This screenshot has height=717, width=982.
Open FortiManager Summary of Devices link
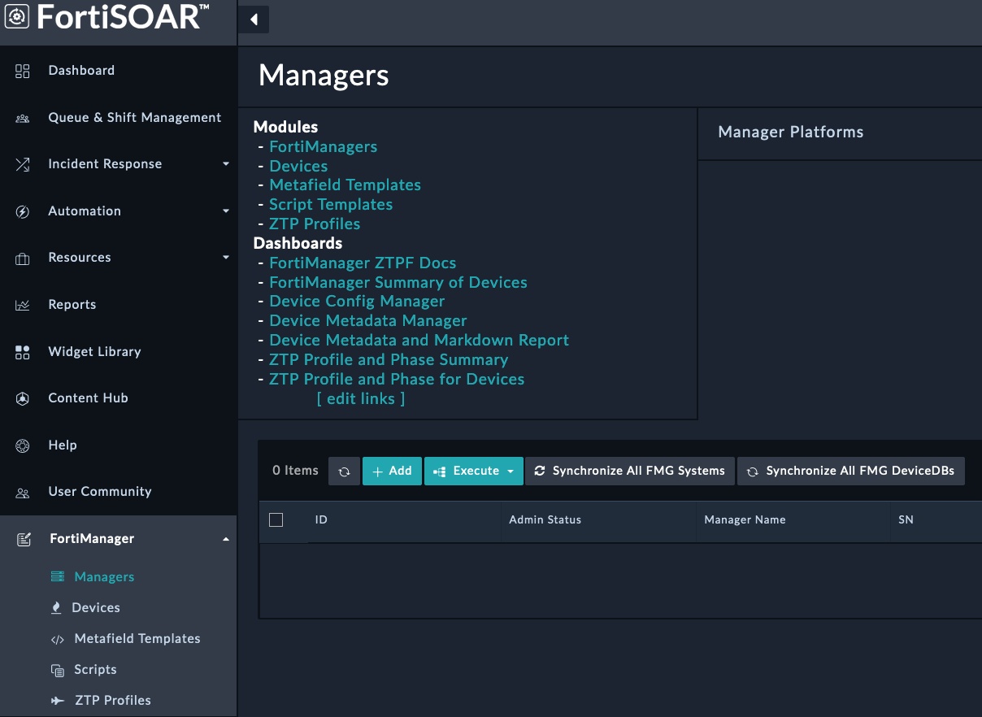(x=398, y=283)
